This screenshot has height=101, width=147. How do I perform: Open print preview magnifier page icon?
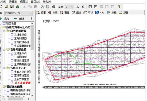48,7
